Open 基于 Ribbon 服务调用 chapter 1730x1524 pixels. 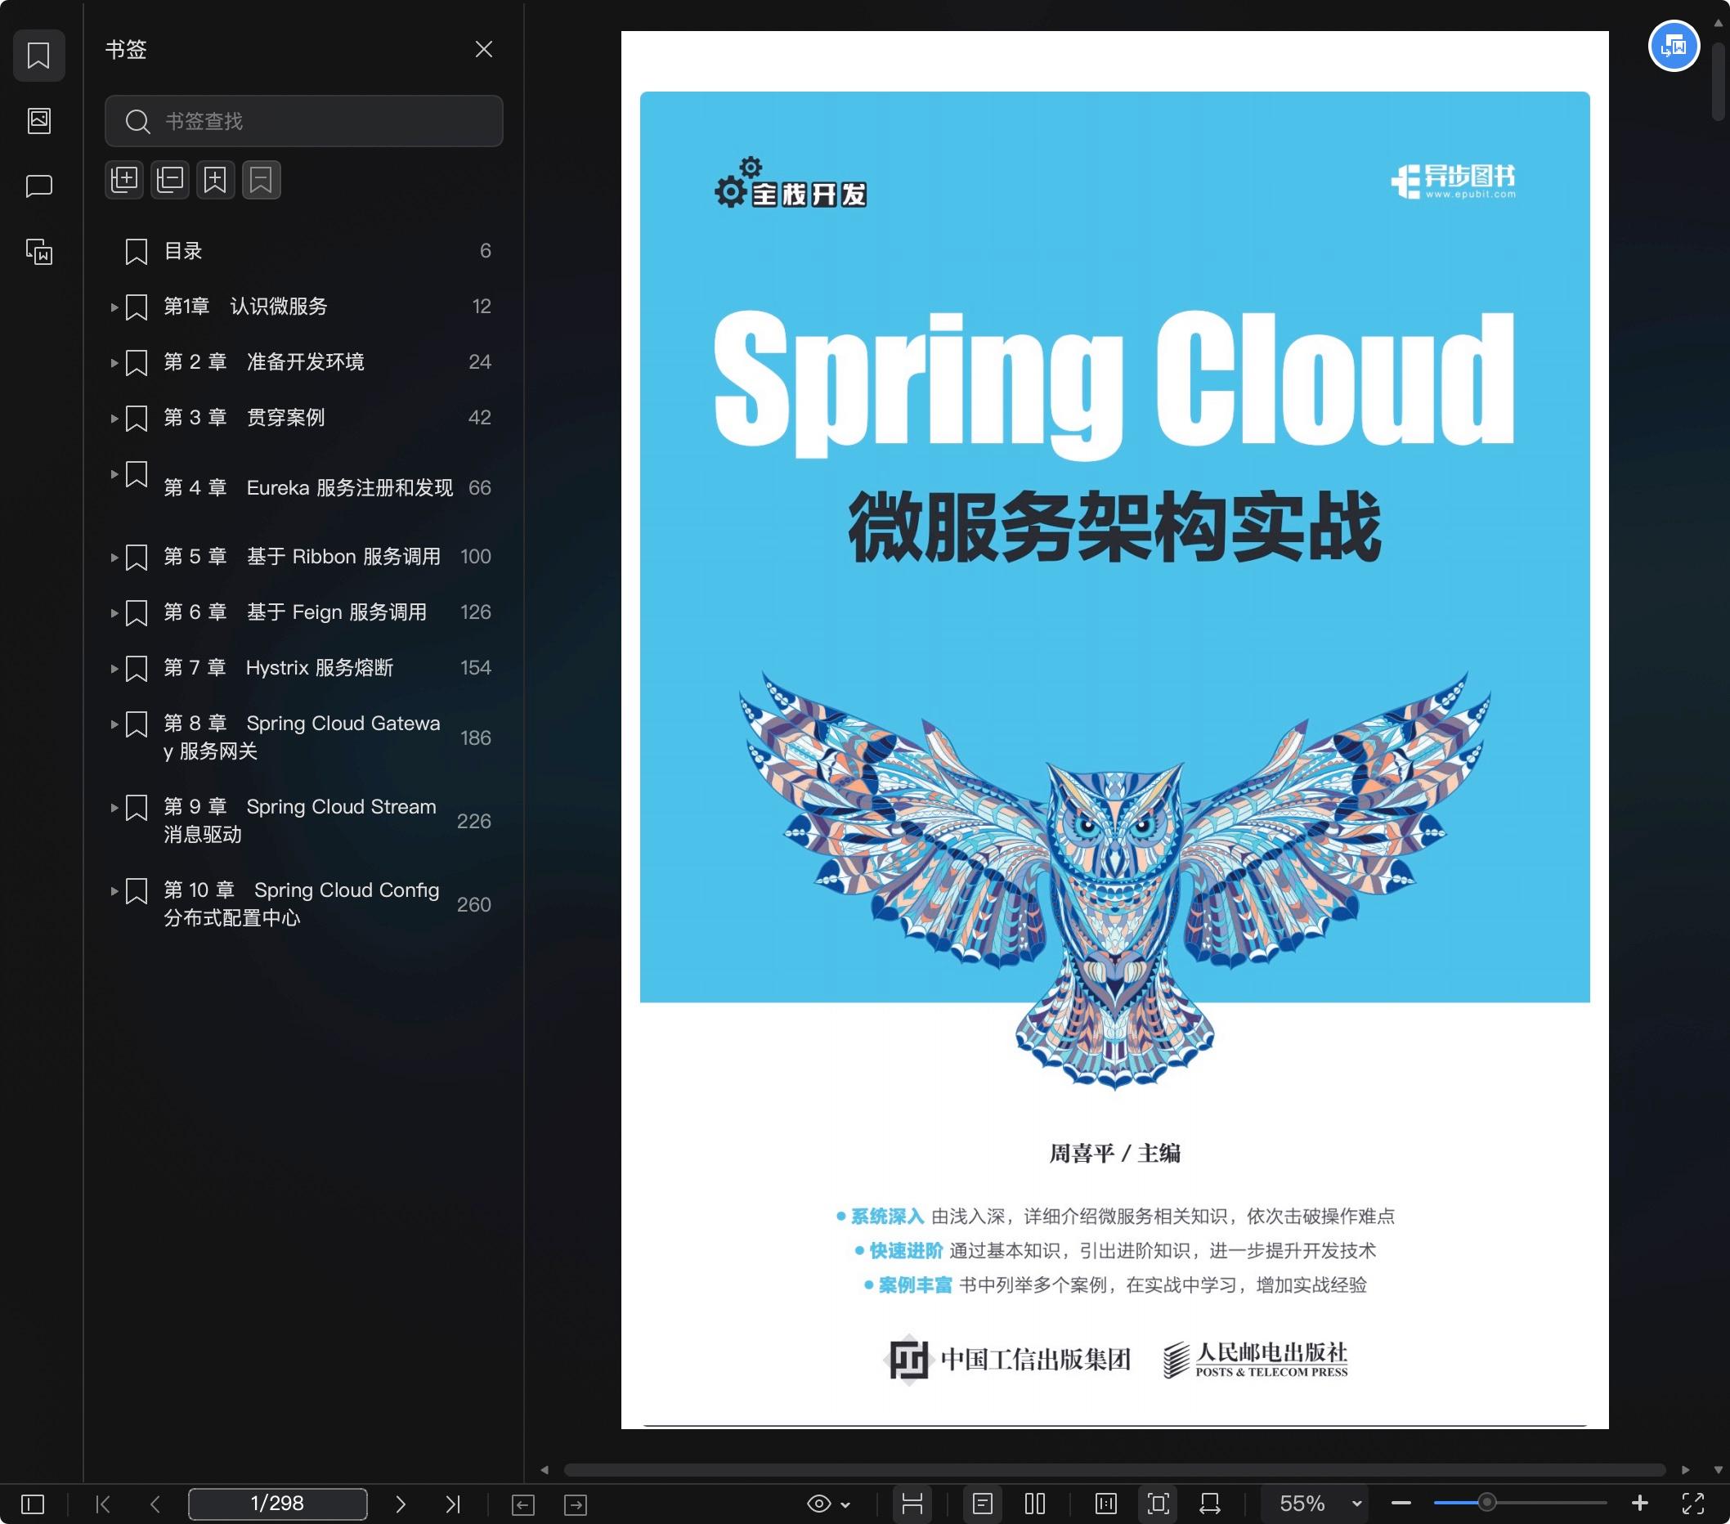[303, 556]
